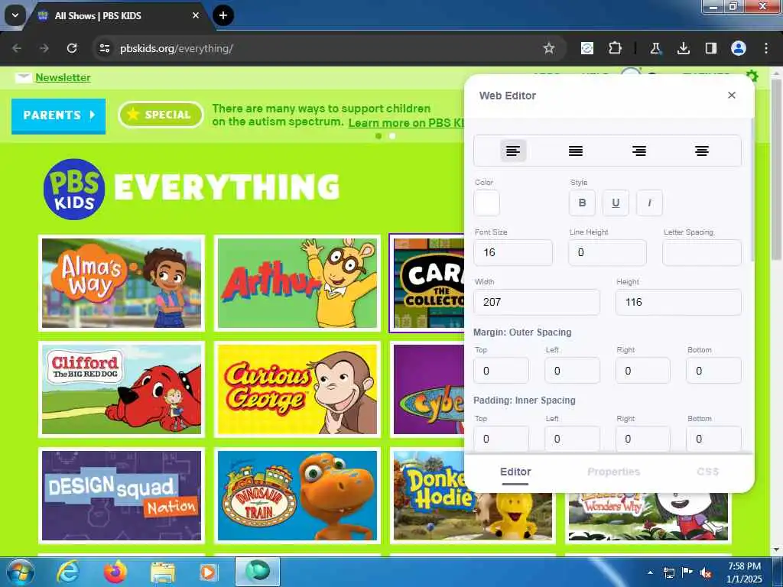This screenshot has width=783, height=587.
Task: Open the tab search dropdown arrow
Action: (x=15, y=15)
